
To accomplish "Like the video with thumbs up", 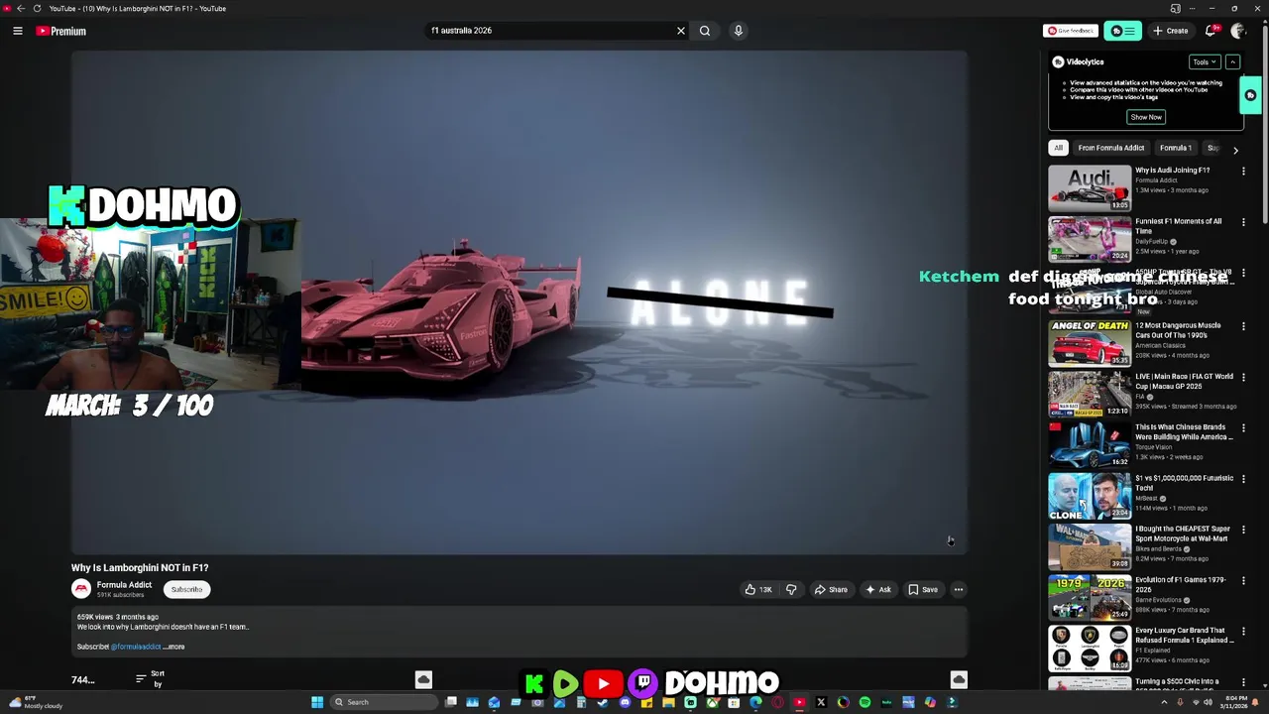I will (x=757, y=589).
